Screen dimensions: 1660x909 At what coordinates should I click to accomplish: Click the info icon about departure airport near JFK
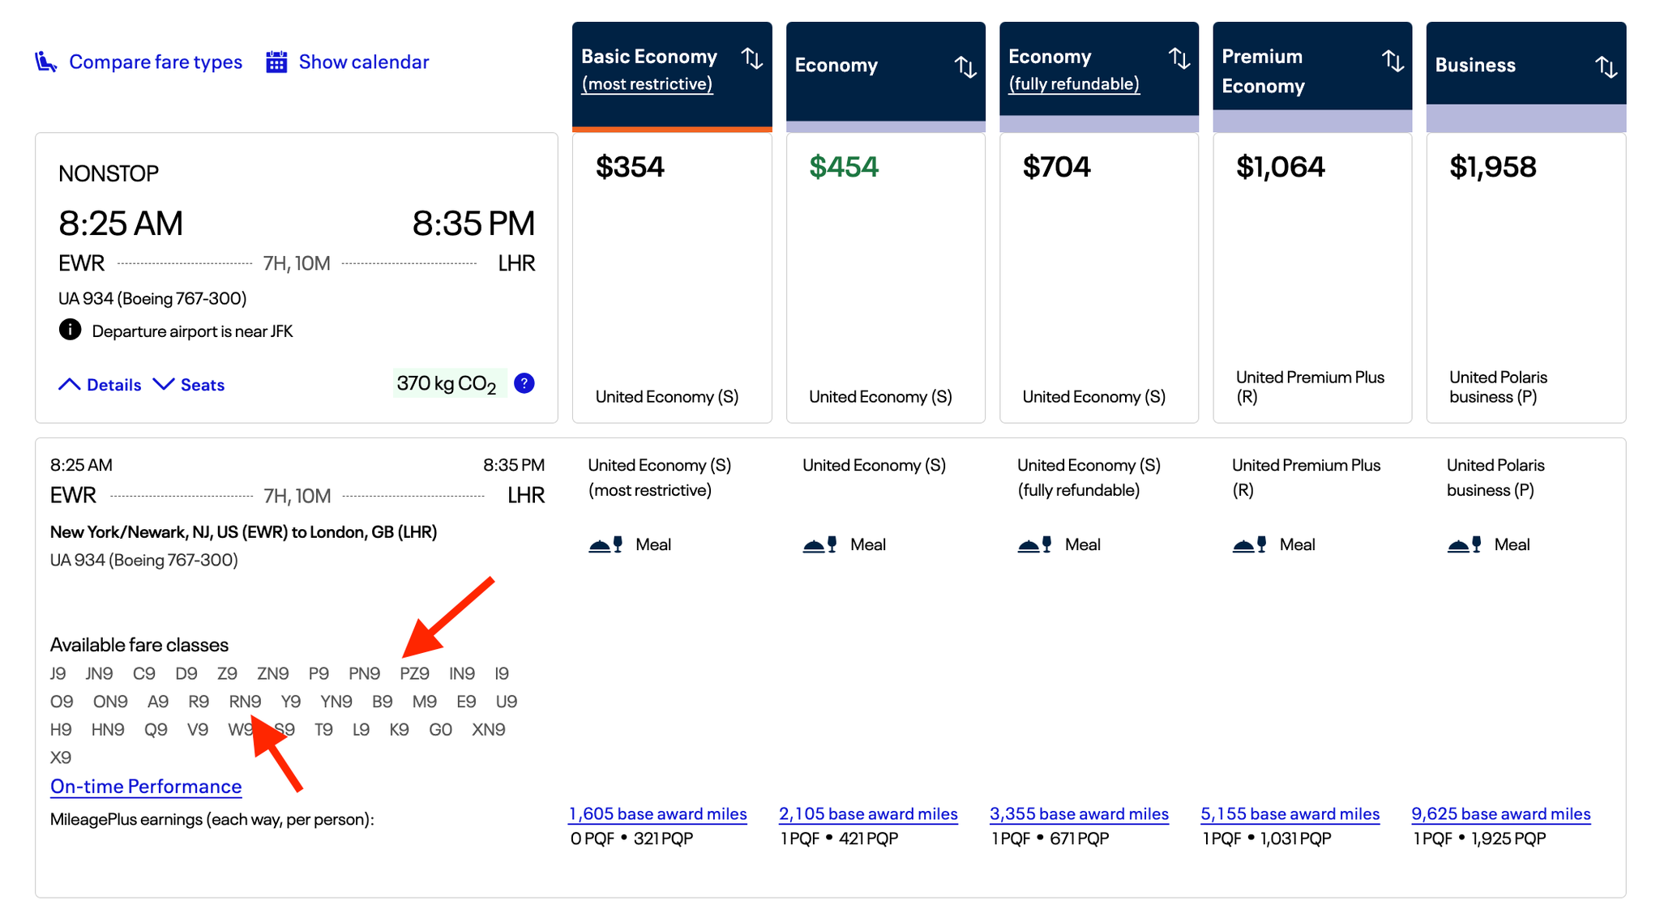point(70,330)
